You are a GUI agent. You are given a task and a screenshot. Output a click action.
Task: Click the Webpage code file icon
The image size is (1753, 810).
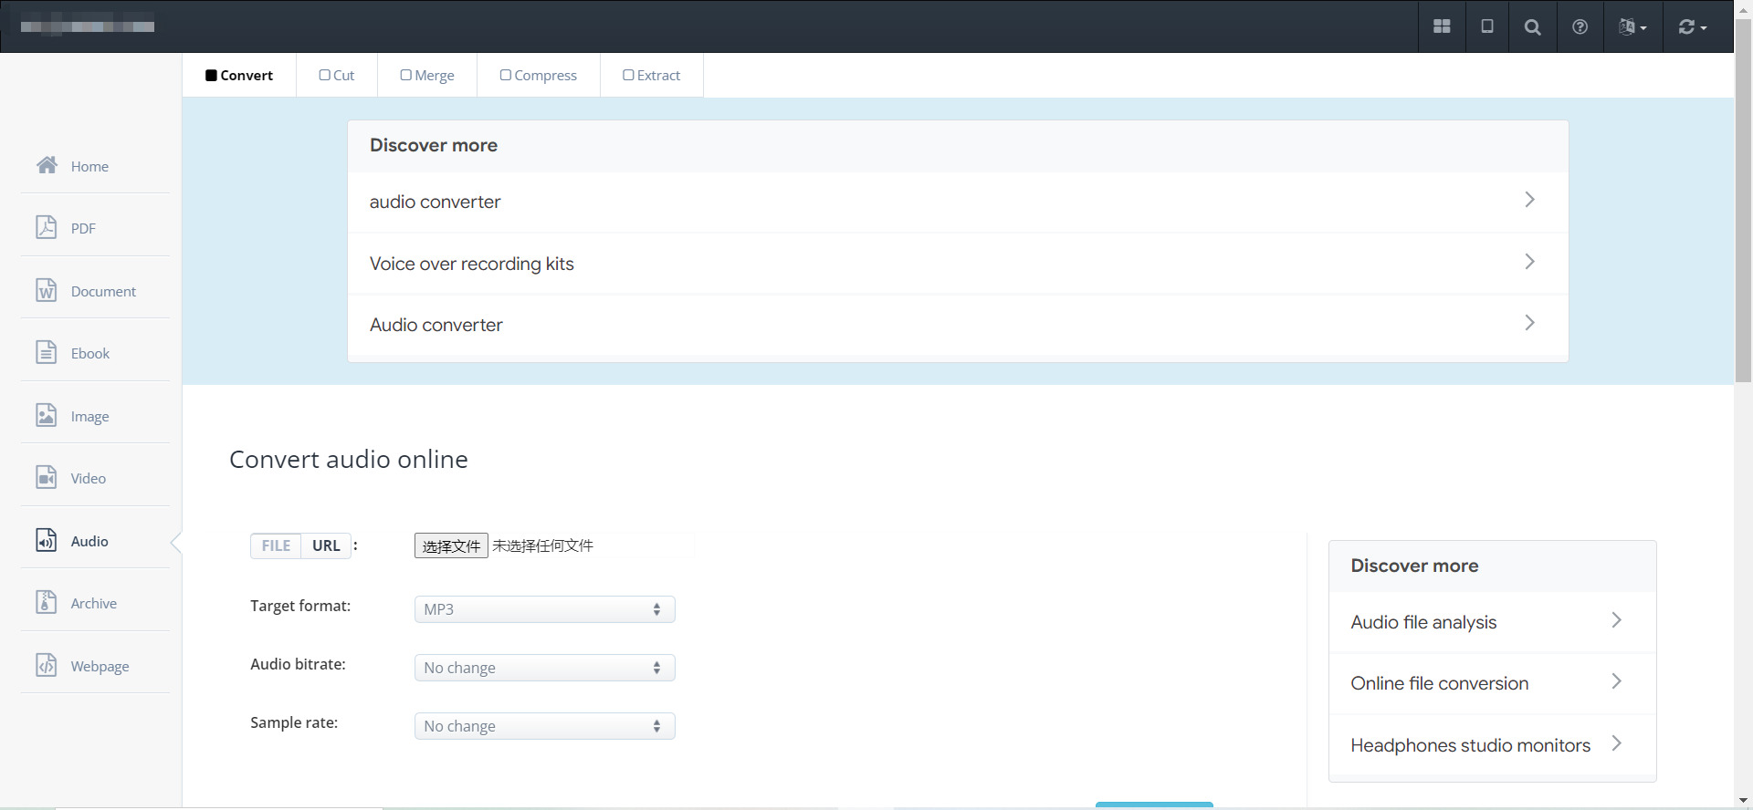click(47, 665)
